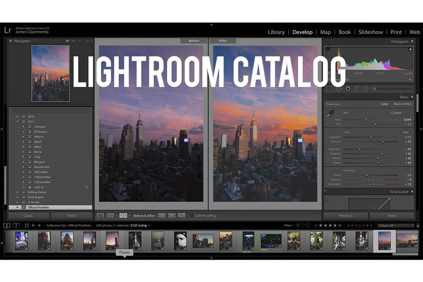Collapse the Navigator panel triangle
423x282 pixels.
(x=11, y=41)
